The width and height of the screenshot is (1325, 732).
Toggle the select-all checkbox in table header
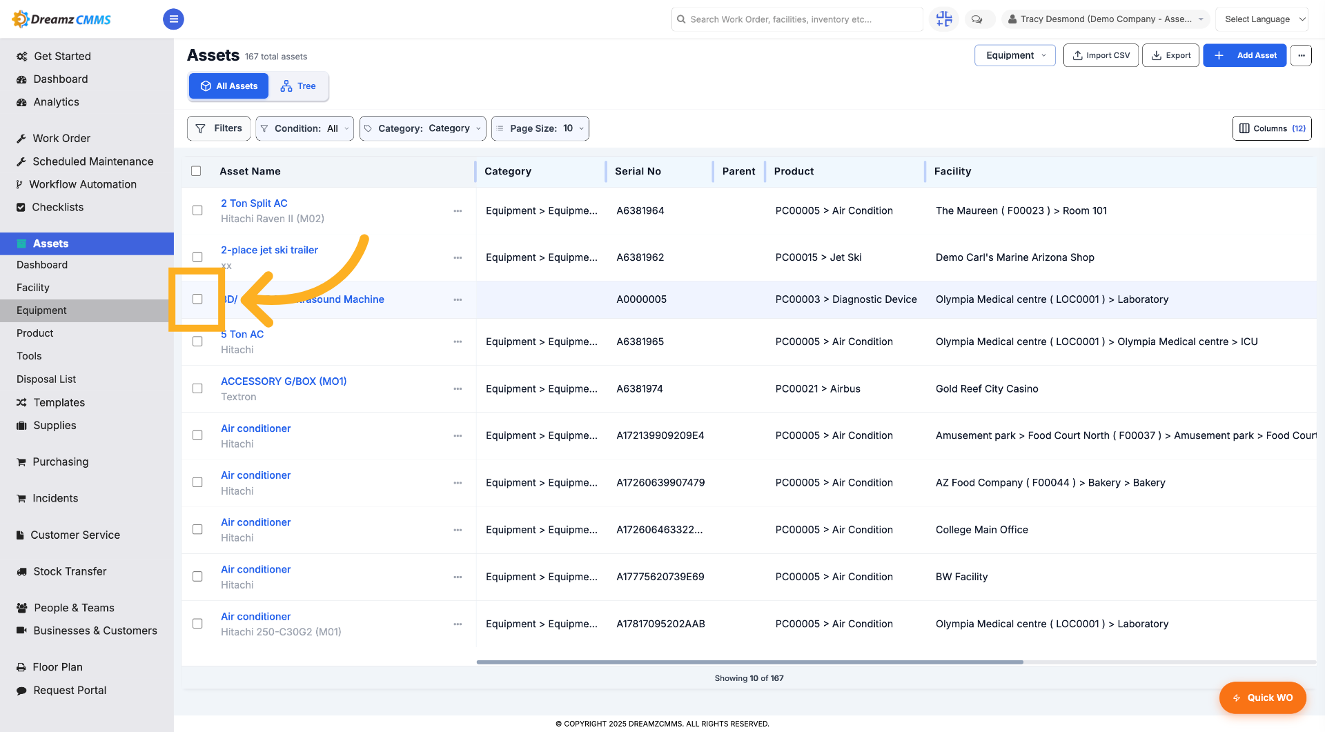click(x=196, y=171)
